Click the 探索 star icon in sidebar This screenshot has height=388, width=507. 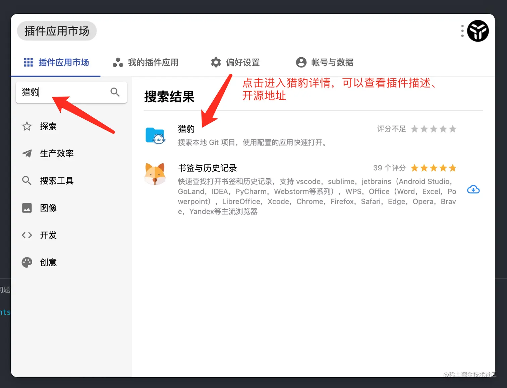[27, 126]
